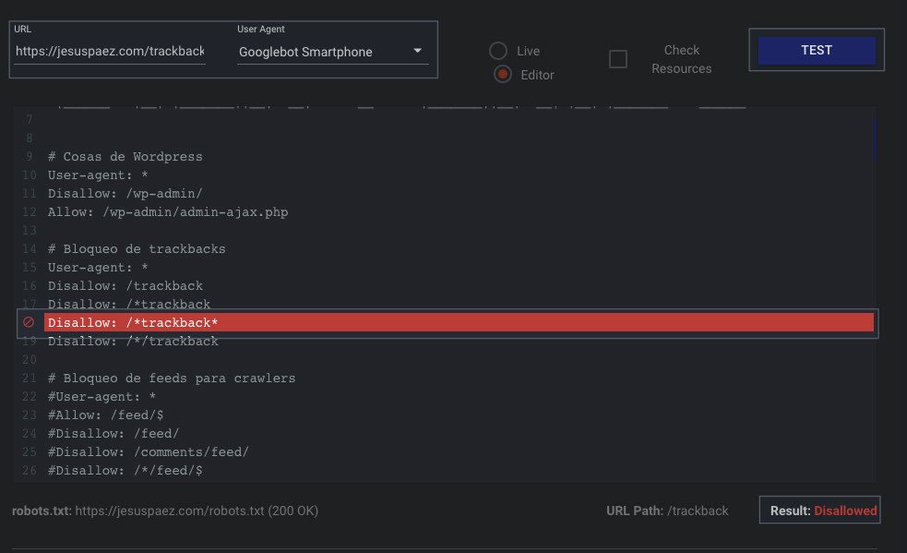
Task: Click the 'Googlebot Smartphone' selected value
Action: 305,52
